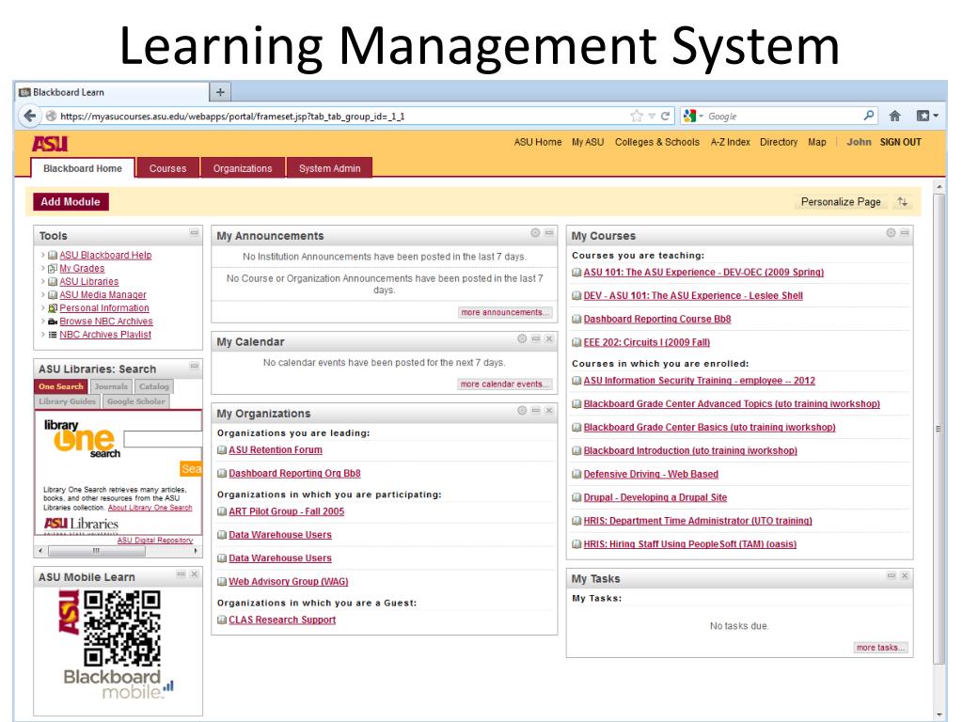The height and width of the screenshot is (722, 963).
Task: Collapse the ASU Libraries: Search module
Action: tap(194, 367)
